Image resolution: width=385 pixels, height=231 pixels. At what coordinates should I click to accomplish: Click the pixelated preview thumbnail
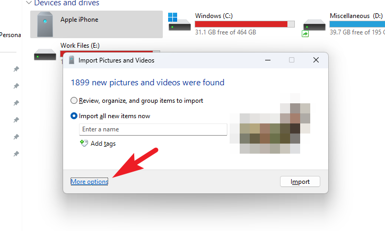coord(270,123)
